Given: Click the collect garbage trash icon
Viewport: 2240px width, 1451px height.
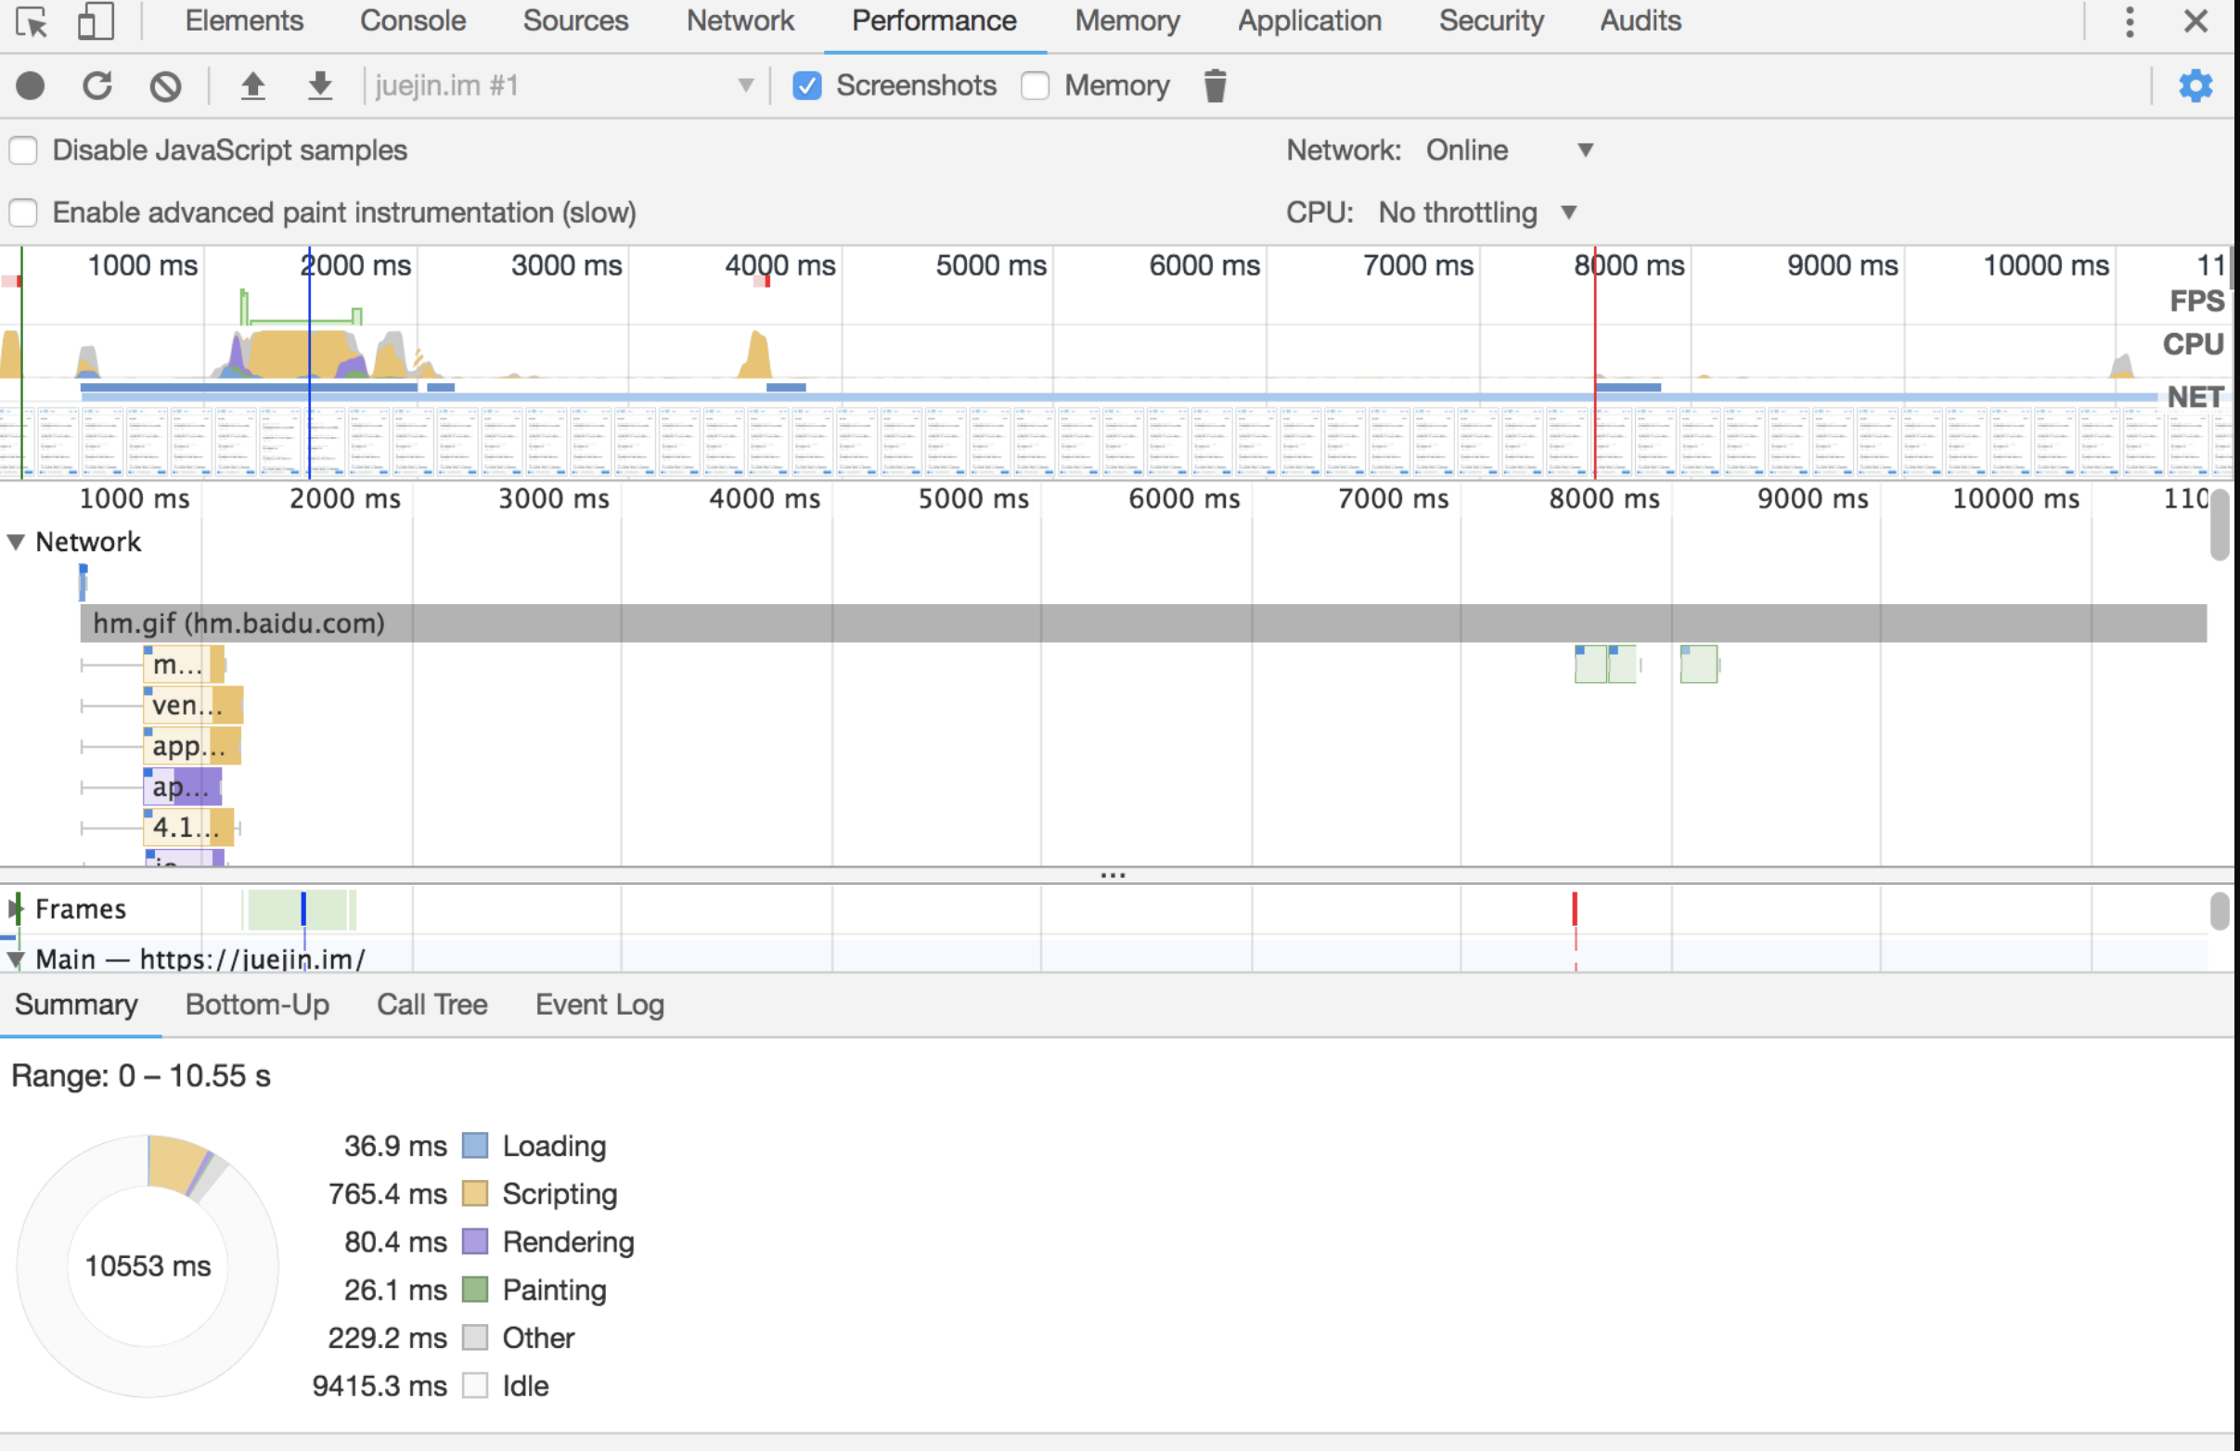Looking at the screenshot, I should click(x=1214, y=85).
